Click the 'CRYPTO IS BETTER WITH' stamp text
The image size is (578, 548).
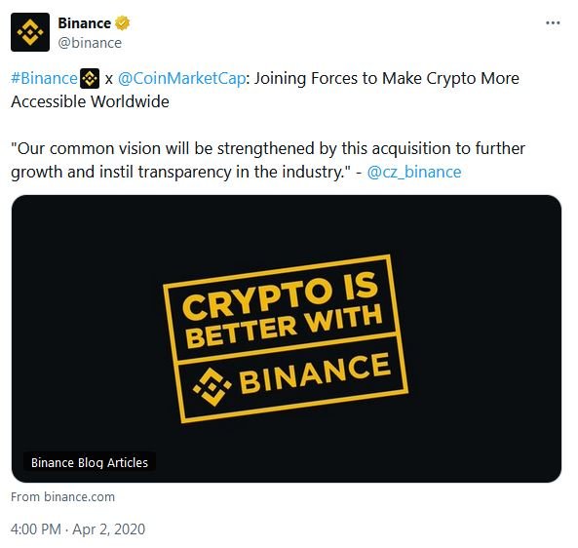282,310
